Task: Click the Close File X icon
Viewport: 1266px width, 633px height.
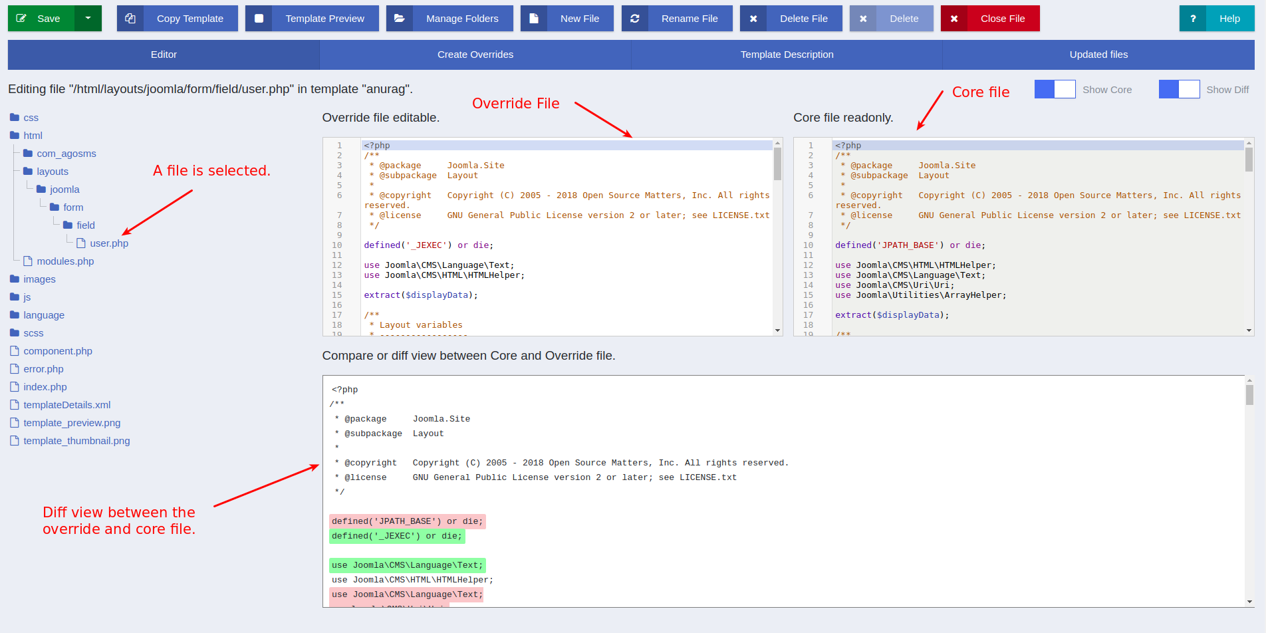Action: (x=954, y=19)
